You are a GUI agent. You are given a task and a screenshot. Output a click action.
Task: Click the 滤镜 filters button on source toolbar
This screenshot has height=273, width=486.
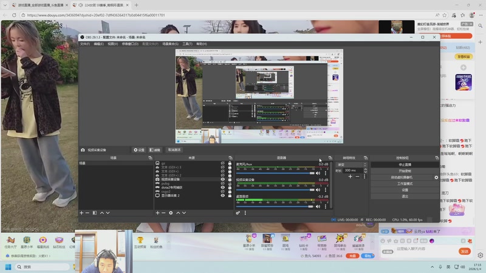(x=155, y=150)
